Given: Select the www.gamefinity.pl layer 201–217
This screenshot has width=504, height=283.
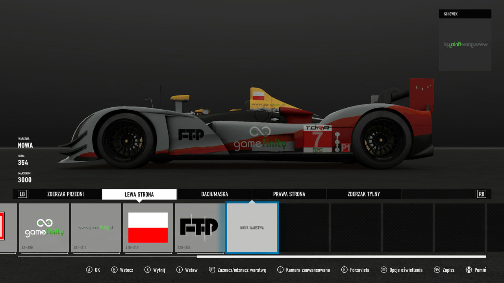Looking at the screenshot, I should pos(96,228).
